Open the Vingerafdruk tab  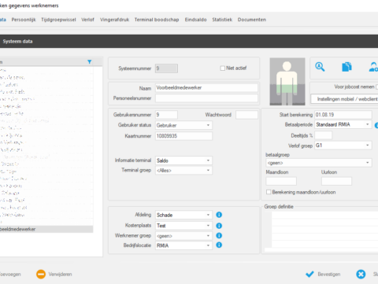(114, 20)
